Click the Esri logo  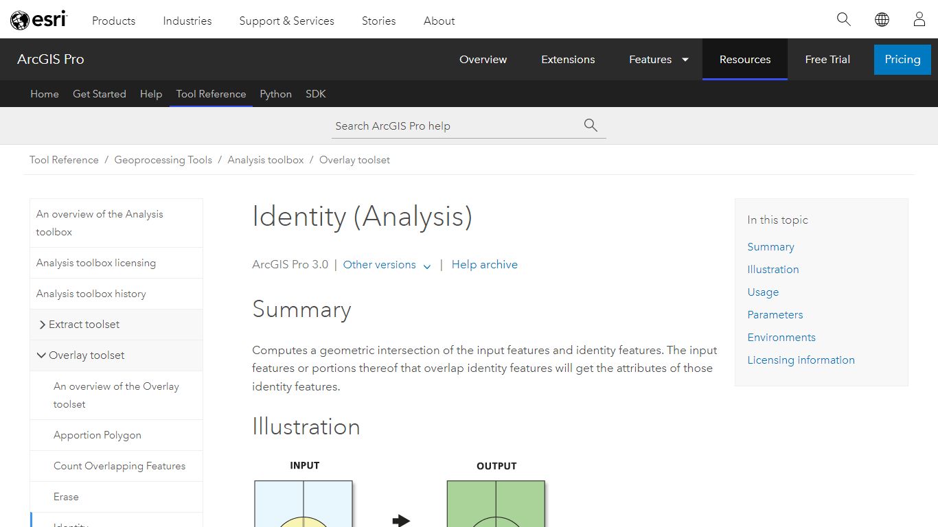(38, 20)
